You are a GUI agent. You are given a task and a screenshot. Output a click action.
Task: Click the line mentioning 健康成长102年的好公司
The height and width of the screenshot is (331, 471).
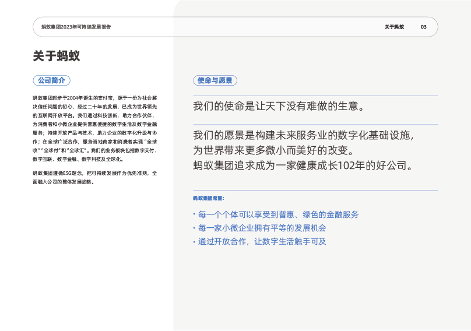[304, 165]
